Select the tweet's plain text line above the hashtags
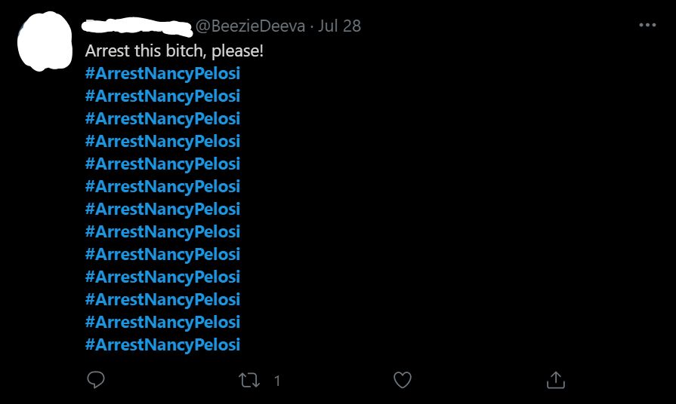Viewport: 676px width, 404px height. click(x=174, y=51)
